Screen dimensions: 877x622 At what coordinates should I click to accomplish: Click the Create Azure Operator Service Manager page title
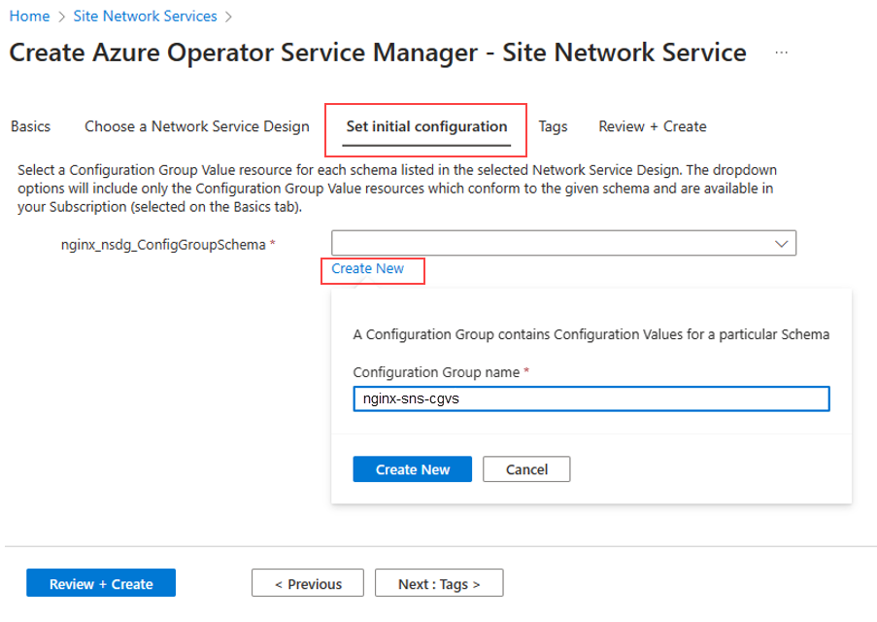(x=378, y=52)
